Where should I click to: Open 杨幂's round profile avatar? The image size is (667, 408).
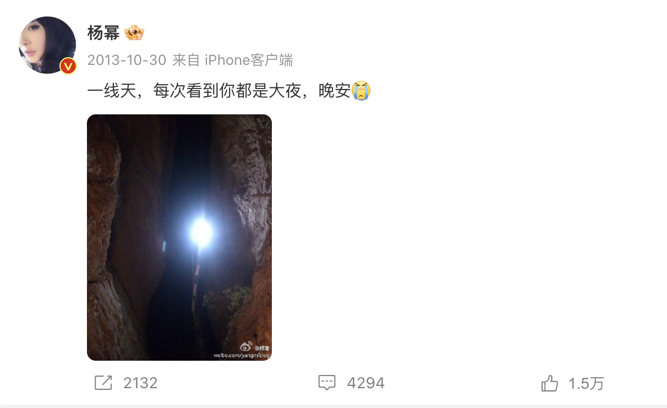click(47, 45)
